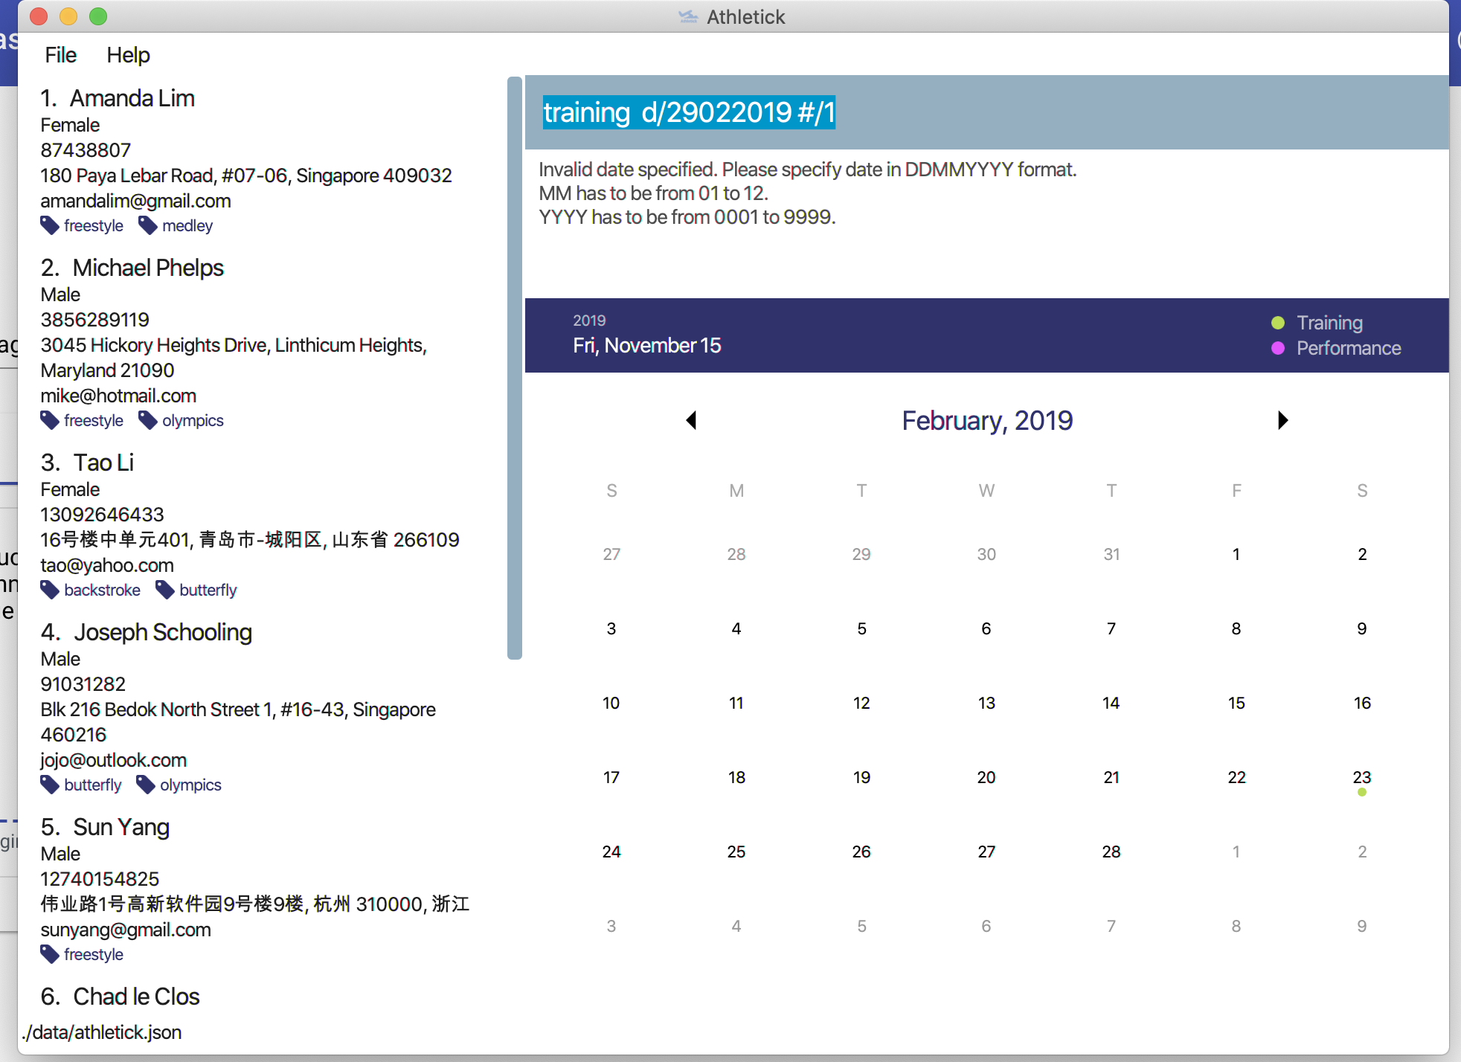The image size is (1461, 1062).
Task: Click the backstroke tag icon under Tao Li
Action: click(x=50, y=590)
